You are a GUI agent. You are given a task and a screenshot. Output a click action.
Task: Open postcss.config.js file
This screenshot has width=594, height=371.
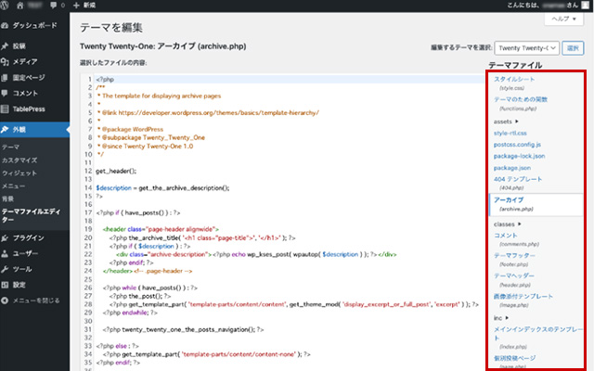coord(517,145)
